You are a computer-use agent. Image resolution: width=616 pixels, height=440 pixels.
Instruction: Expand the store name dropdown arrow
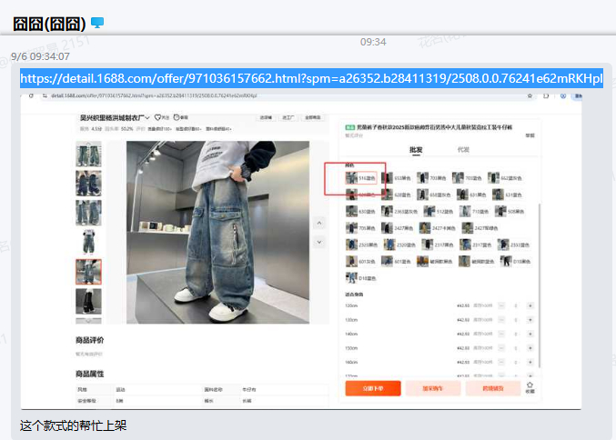148,117
